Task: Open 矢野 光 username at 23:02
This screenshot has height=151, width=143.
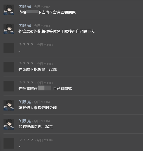Action: coord(25,7)
